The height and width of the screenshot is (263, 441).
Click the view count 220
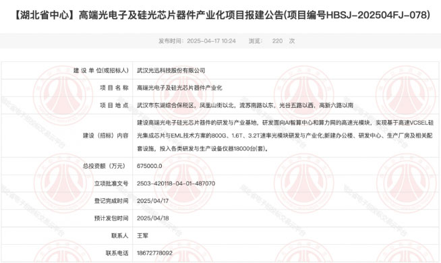pos(277,41)
